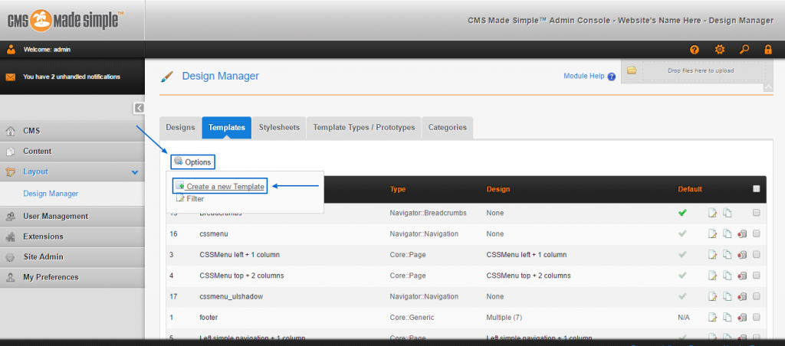The width and height of the screenshot is (785, 346).
Task: Check the footer row checkbox
Action: [757, 317]
